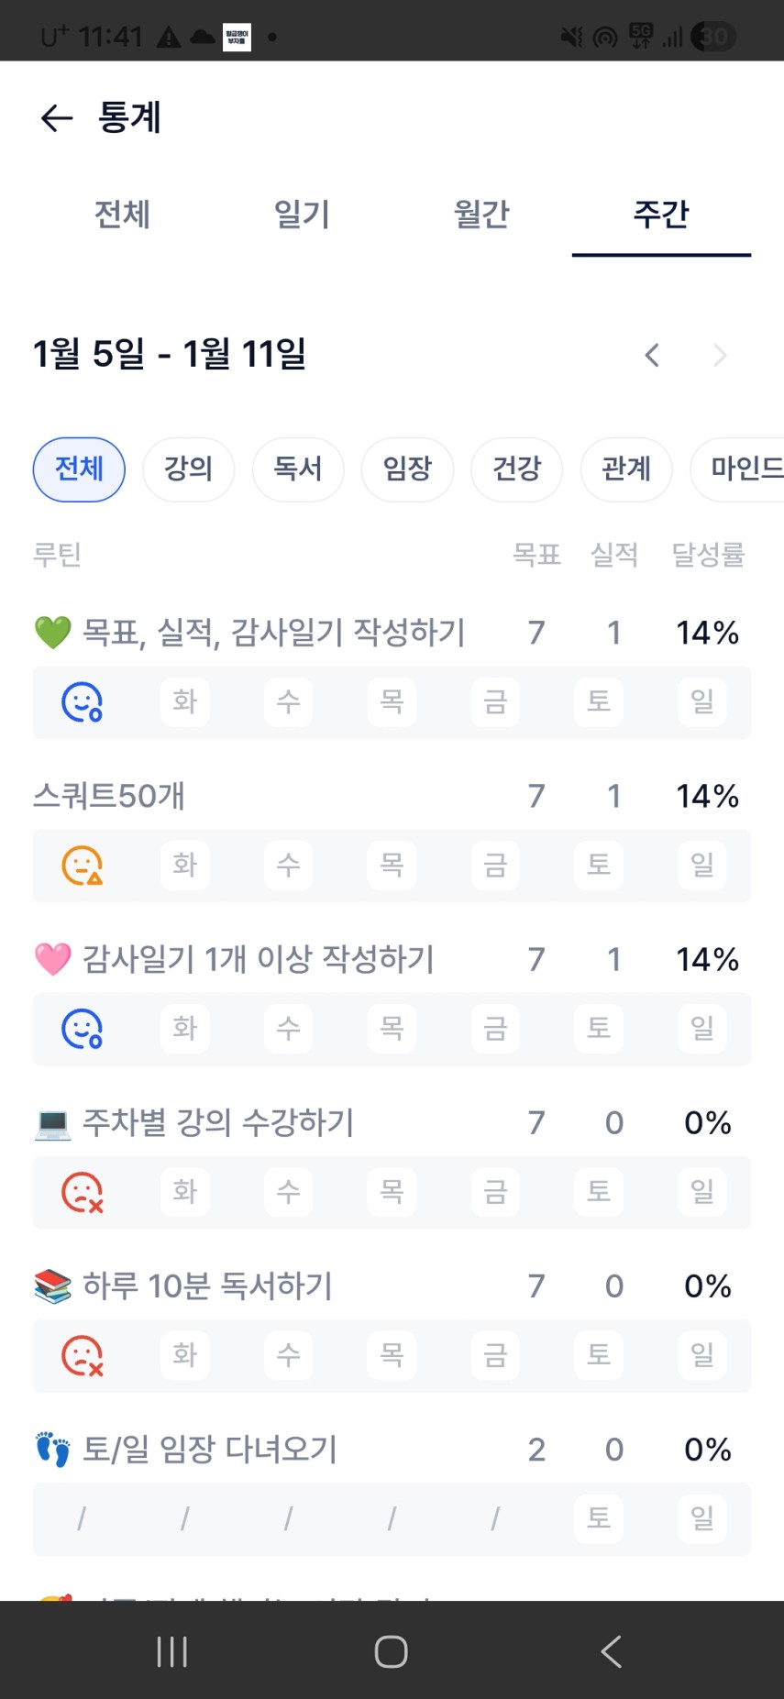Filter routines by 강의 category chip
This screenshot has height=1699, width=784.
click(x=188, y=469)
